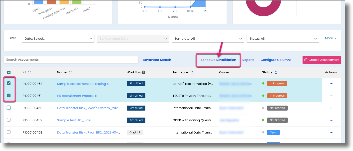Open the Template: All filter dropdown
The width and height of the screenshot is (353, 151).
pyautogui.click(x=208, y=39)
